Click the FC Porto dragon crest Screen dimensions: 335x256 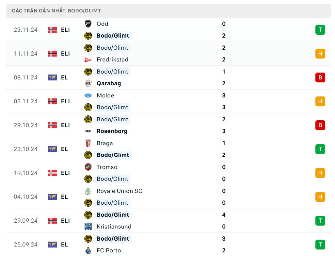tap(88, 250)
